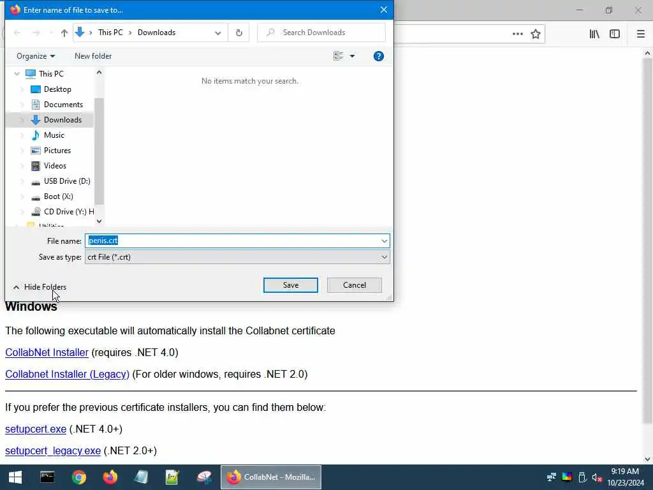The image size is (653, 490).
Task: Click the Save button
Action: (291, 285)
